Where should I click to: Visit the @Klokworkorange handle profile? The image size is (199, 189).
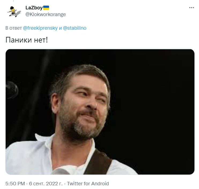[46, 14]
